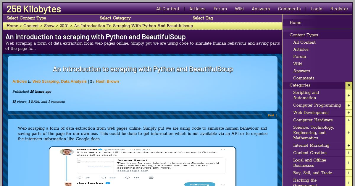Click Content in the breadcrumb trail
This screenshot has height=186, width=355.
point(31,26)
